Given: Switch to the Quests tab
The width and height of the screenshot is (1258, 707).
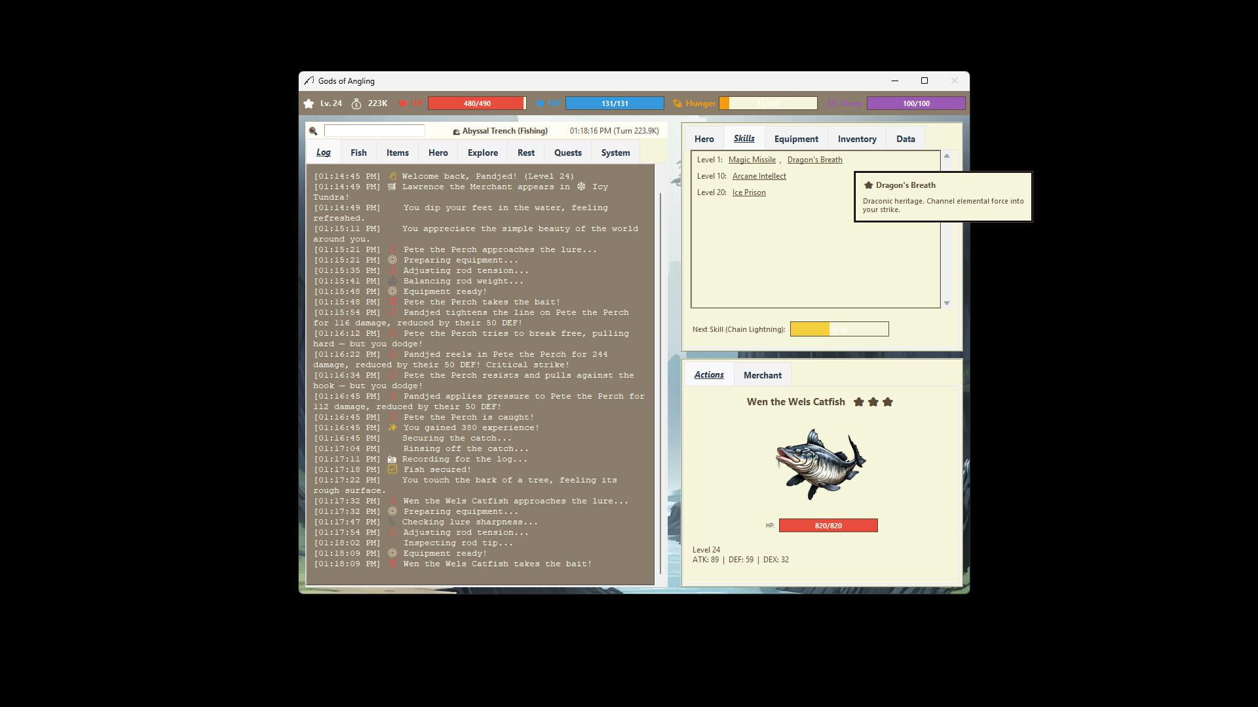Looking at the screenshot, I should (x=567, y=152).
